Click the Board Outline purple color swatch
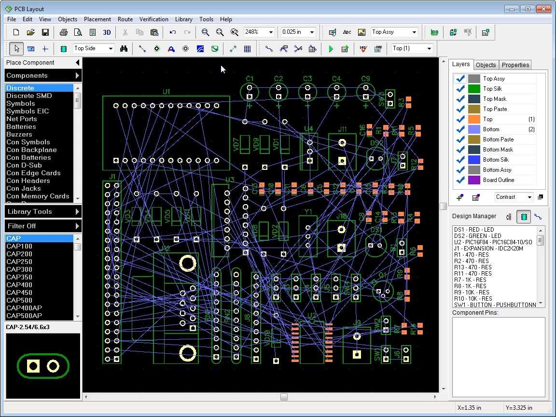Viewport: 556px width, 417px height. [474, 180]
